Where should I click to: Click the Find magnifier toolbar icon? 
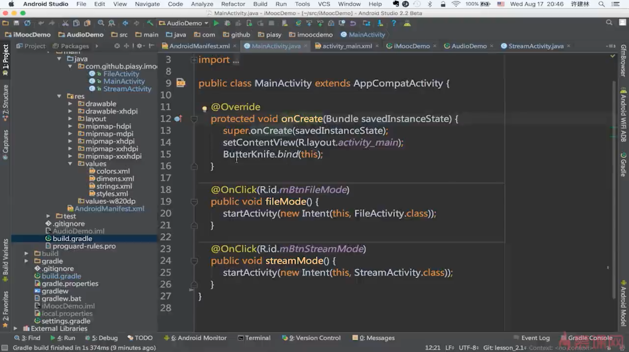[101, 23]
